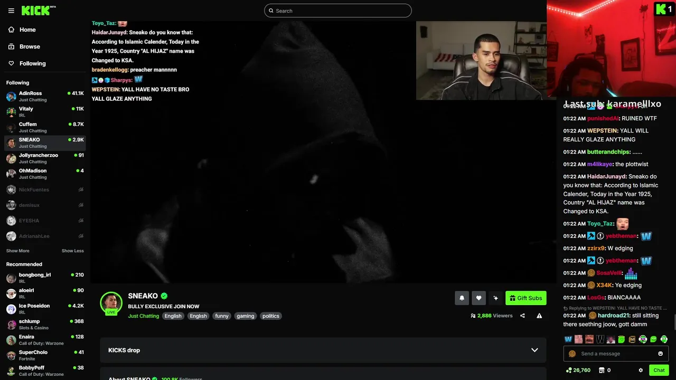This screenshot has height=380, width=676.
Task: Open Ice Poseidon in Recommended
Action: 45,309
